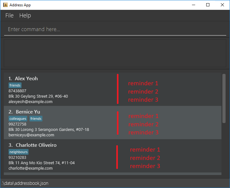The width and height of the screenshot is (230, 188).
Task: Click the 'colleagues' tag on Bernice Yu
Action: [x=18, y=119]
